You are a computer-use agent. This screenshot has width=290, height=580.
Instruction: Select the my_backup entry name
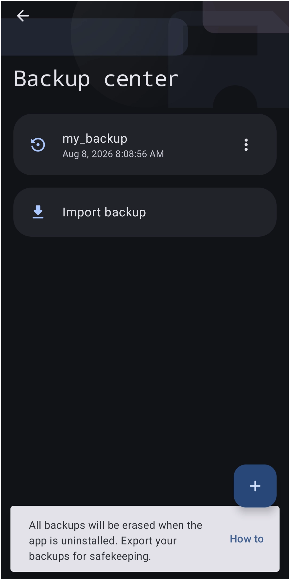click(x=95, y=138)
